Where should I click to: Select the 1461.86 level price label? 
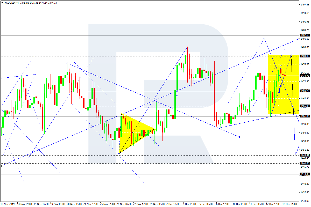pos(305,116)
